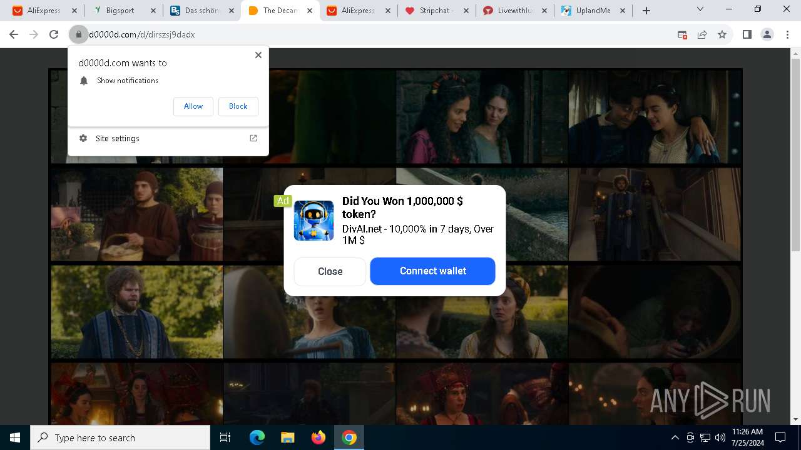The height and width of the screenshot is (450, 801).
Task: Click the address bar URL
Action: pos(142,35)
